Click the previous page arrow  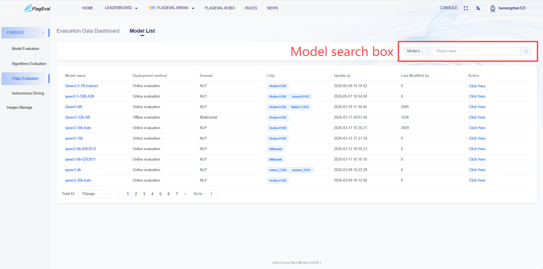coord(119,194)
